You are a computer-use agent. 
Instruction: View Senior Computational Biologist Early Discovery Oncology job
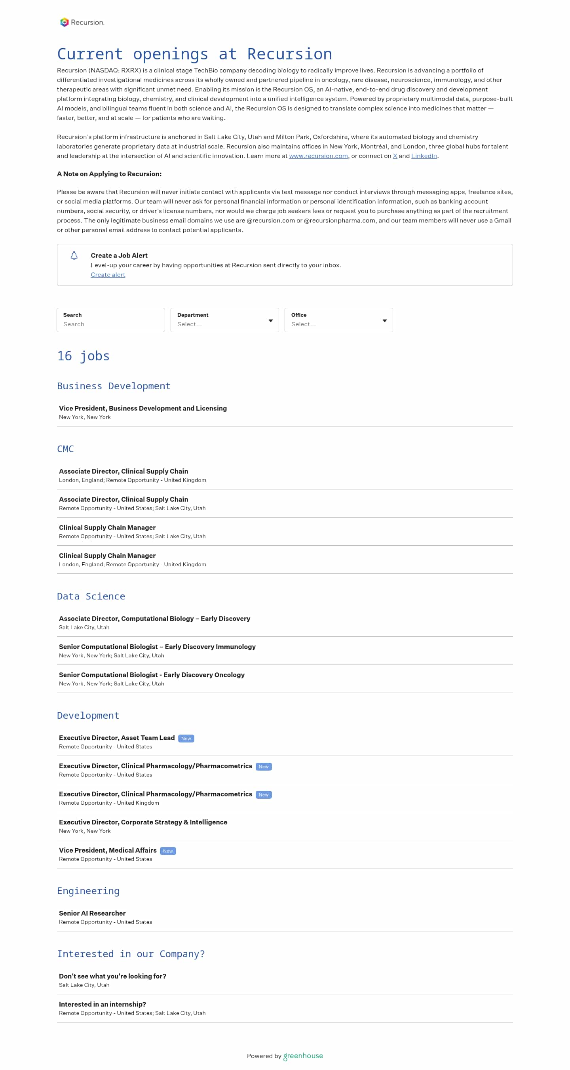pyautogui.click(x=285, y=679)
